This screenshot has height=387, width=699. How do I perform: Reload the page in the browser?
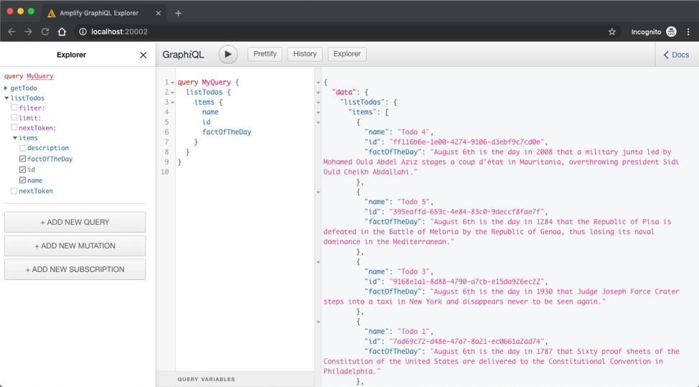45,32
